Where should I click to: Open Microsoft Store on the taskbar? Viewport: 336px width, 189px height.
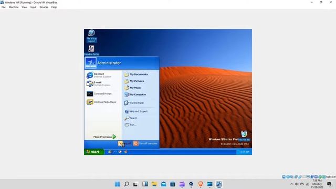click(173, 184)
